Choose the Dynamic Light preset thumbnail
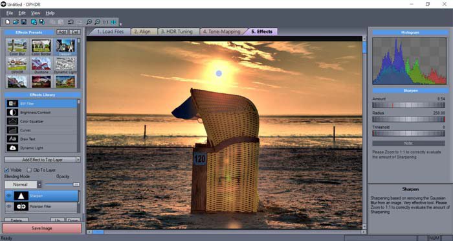453x241 pixels. tap(65, 65)
